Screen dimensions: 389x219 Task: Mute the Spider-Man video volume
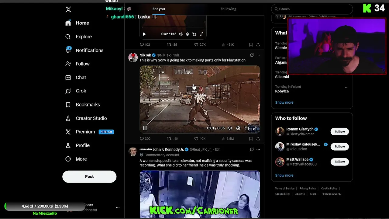pyautogui.click(x=230, y=128)
